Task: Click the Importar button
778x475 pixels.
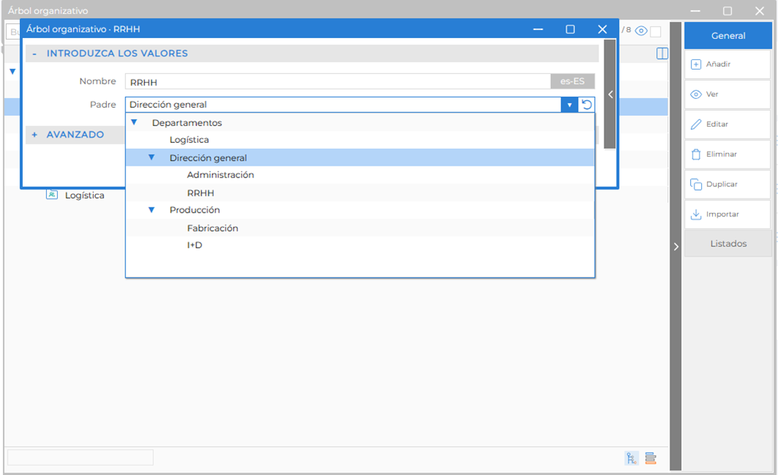Action: click(727, 215)
